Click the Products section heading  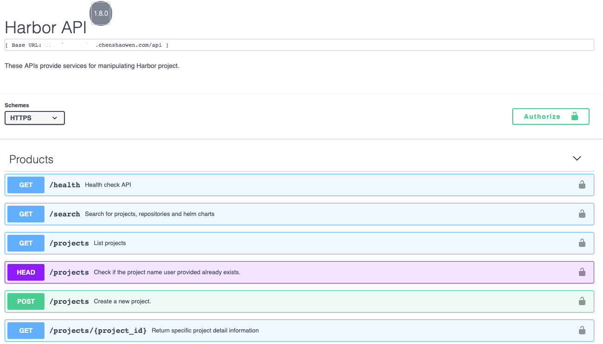pyautogui.click(x=32, y=160)
